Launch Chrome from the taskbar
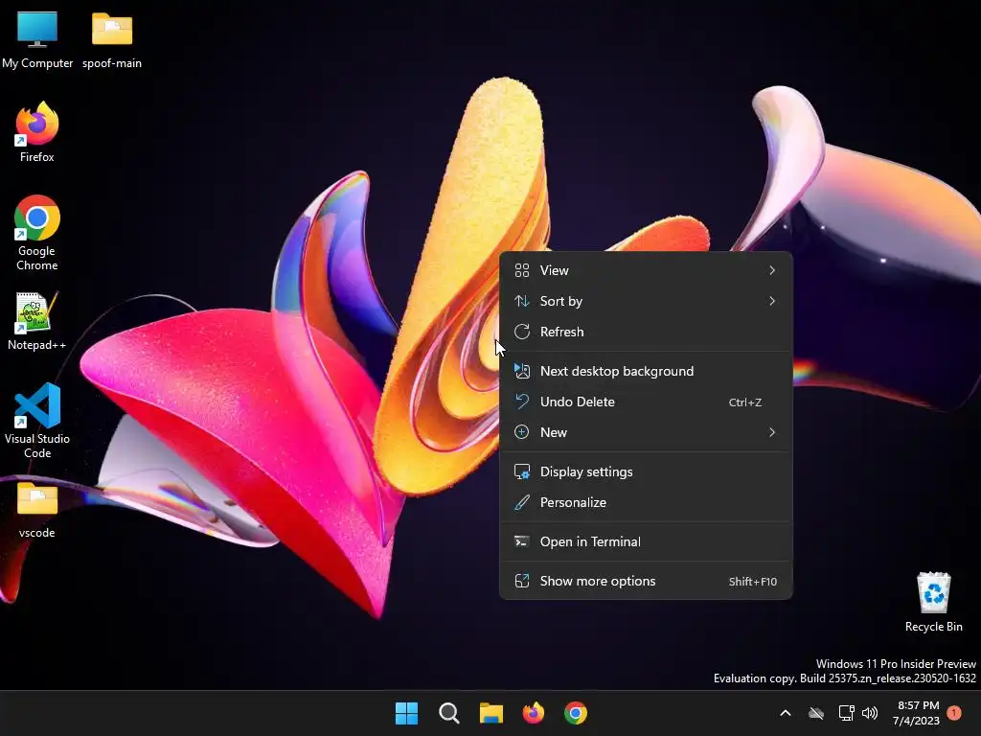Screen dimensions: 981x736 pos(576,713)
